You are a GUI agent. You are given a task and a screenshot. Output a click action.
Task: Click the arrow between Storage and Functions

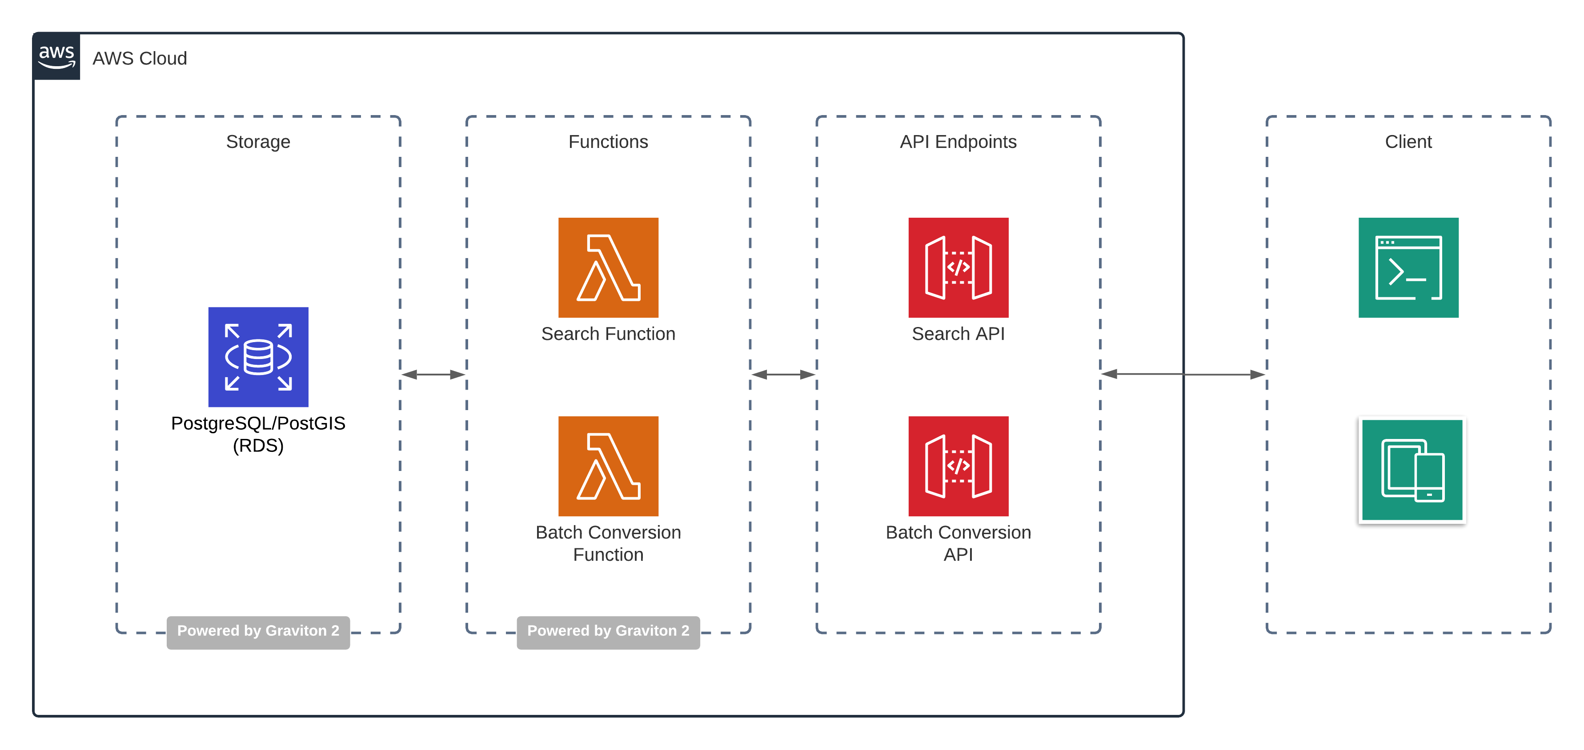[433, 375]
